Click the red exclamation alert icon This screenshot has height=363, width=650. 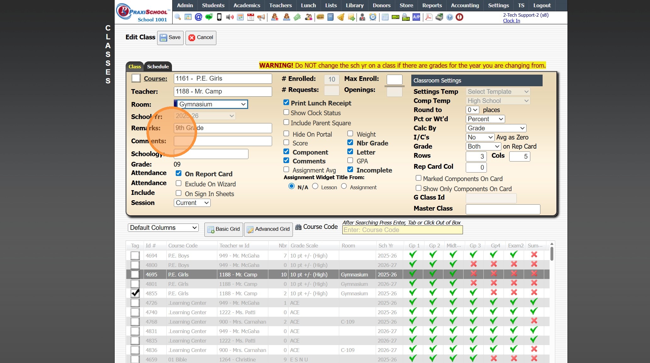click(459, 17)
